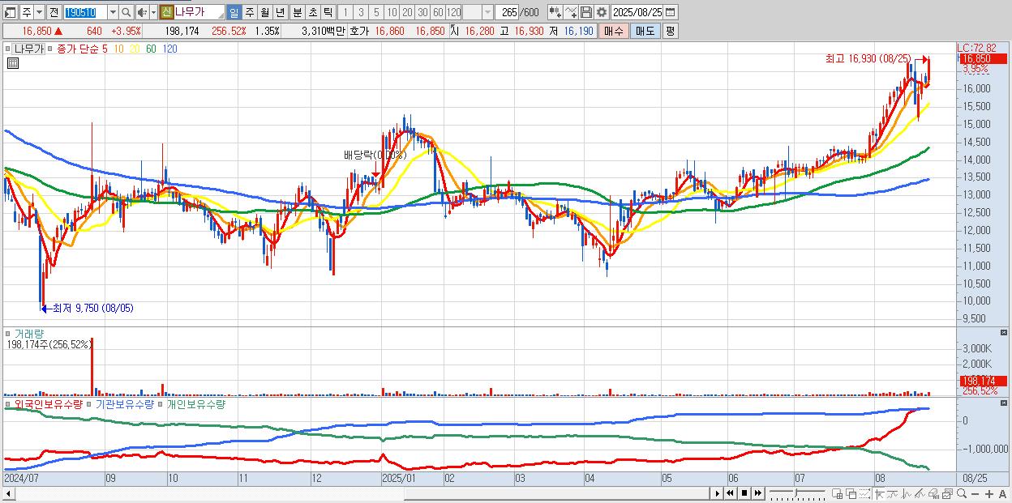This screenshot has width=1012, height=503.
Task: Edit the stock code field 190510
Action: click(85, 12)
